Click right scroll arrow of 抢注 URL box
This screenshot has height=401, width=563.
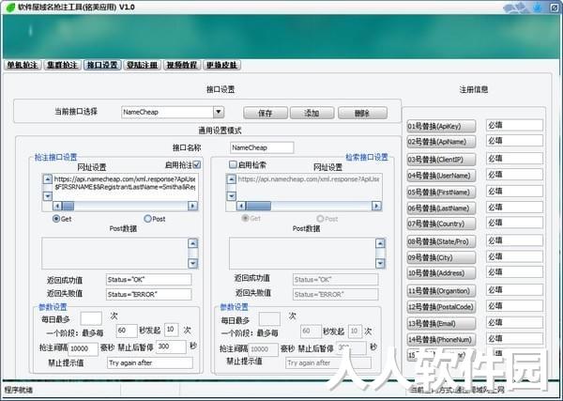click(192, 206)
